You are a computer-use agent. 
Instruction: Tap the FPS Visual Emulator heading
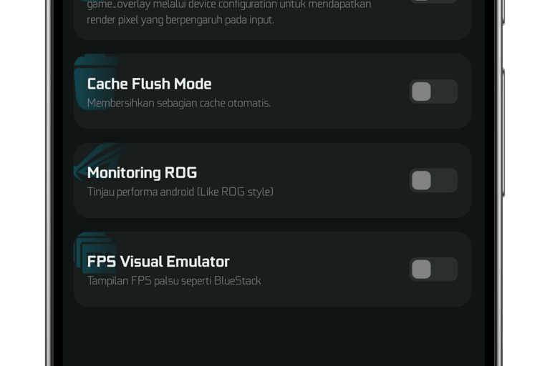coord(158,261)
